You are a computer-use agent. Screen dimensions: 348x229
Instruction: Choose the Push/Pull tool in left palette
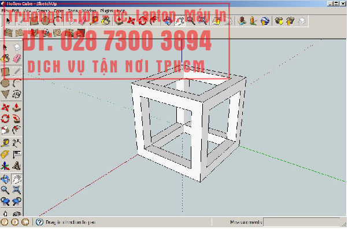point(17,108)
